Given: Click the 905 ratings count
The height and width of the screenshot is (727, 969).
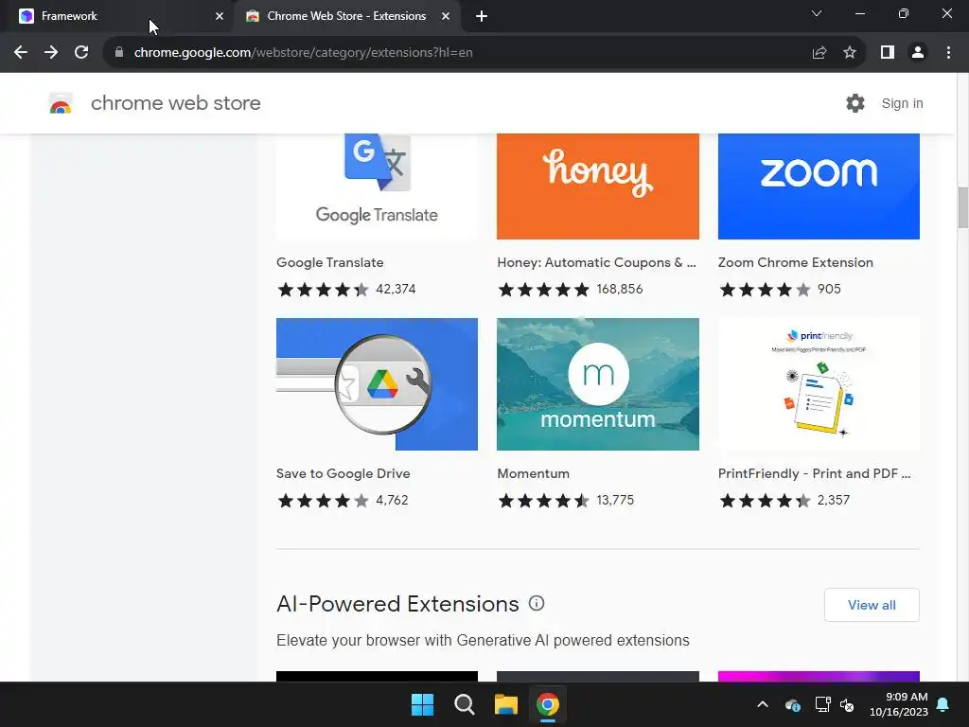Looking at the screenshot, I should pos(829,290).
